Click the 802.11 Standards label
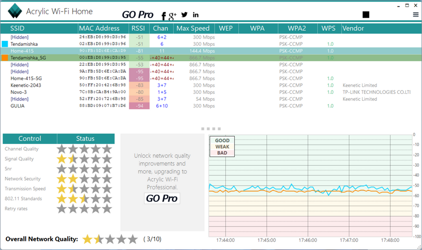Viewport: 422px width, 250px height. click(23, 198)
